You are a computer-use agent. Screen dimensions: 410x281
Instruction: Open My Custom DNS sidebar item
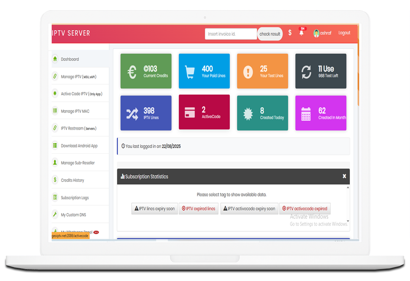point(73,215)
